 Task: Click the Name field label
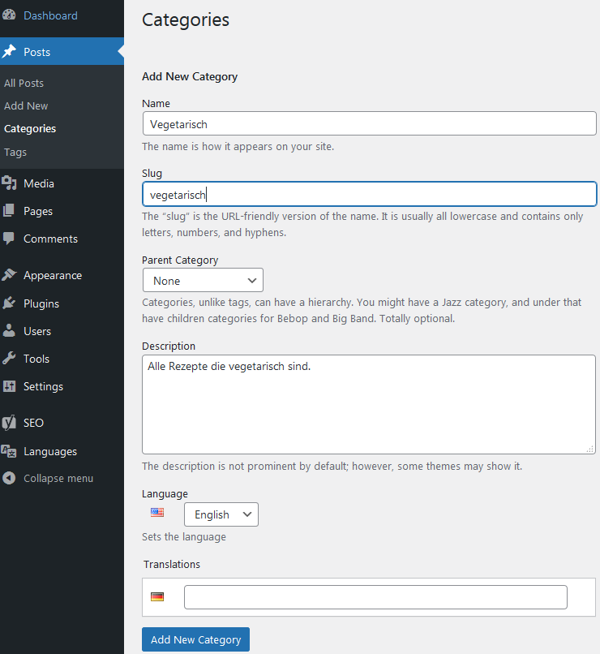[x=156, y=103]
